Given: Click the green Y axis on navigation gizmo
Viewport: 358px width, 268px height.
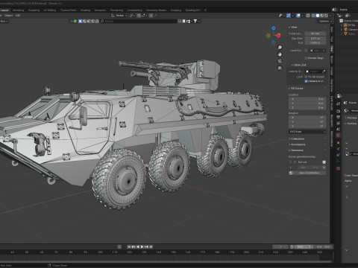Looking at the screenshot, I should click(268, 36).
